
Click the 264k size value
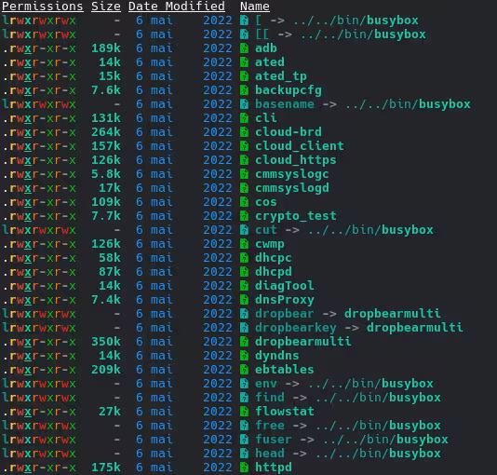coord(106,132)
